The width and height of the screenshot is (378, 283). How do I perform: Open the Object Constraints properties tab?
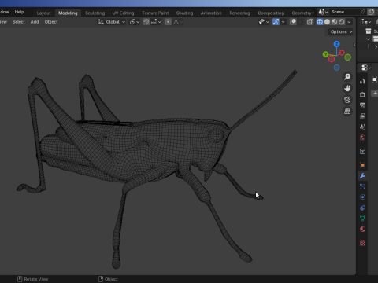363,208
